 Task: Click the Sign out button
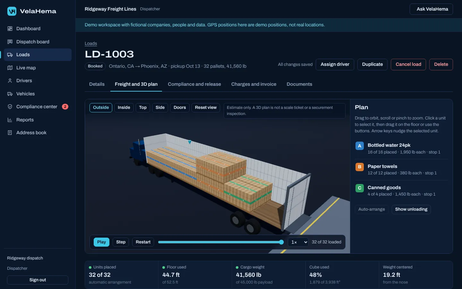click(38, 280)
